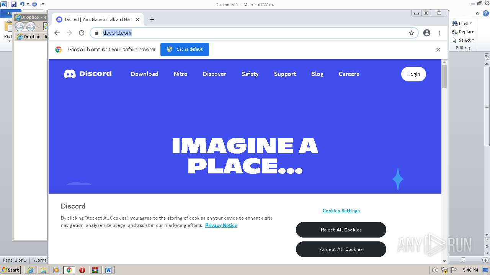Click the Word zoom-in plus button
This screenshot has height=275, width=490.
(485, 260)
